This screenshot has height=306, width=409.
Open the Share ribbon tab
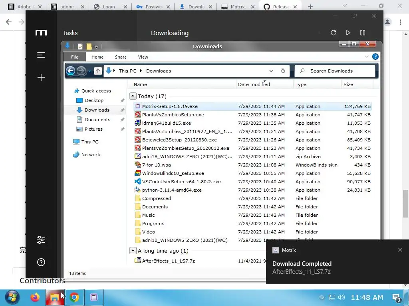pyautogui.click(x=121, y=57)
